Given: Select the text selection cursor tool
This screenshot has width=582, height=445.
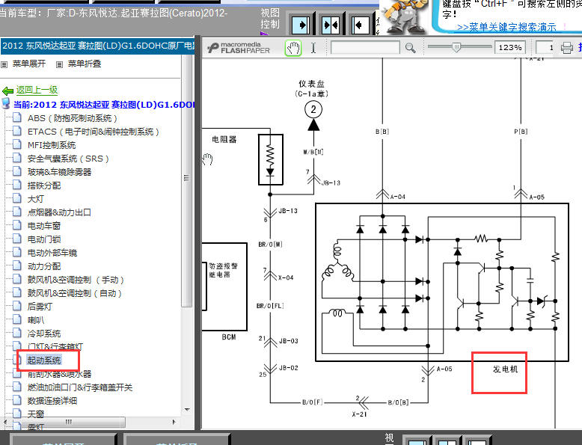Looking at the screenshot, I should click(x=313, y=48).
